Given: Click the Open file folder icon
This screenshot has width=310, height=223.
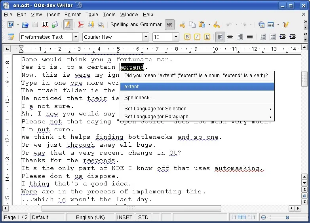Looking at the screenshot, I should click(x=25, y=25).
